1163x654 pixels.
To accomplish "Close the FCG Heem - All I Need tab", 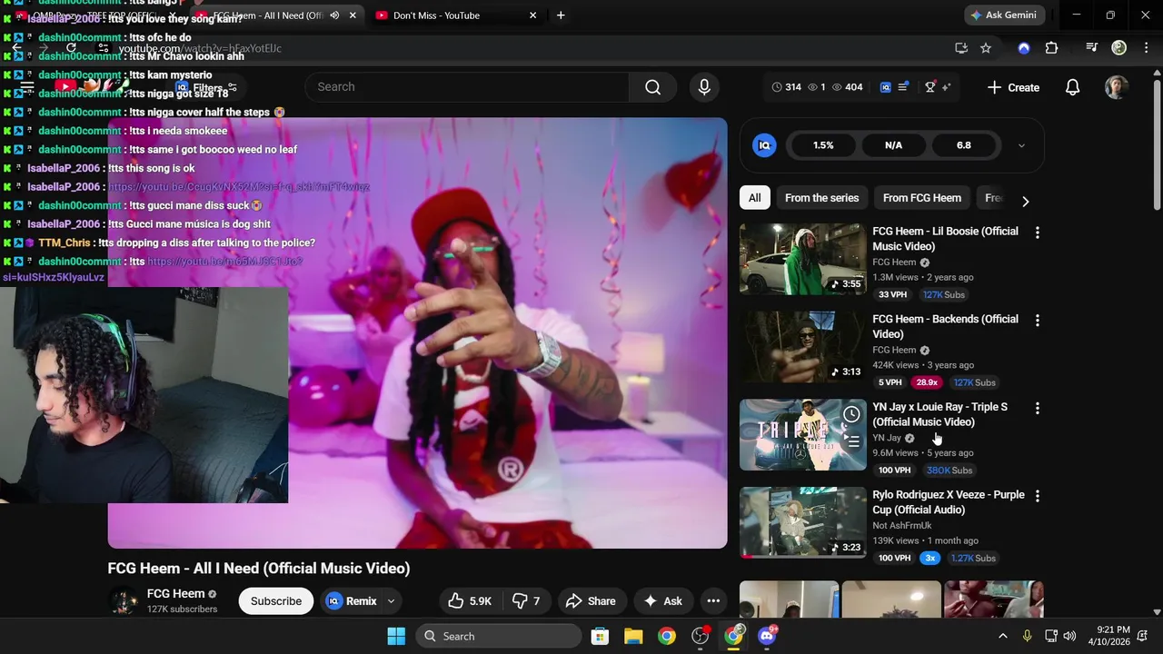I will point(354,15).
